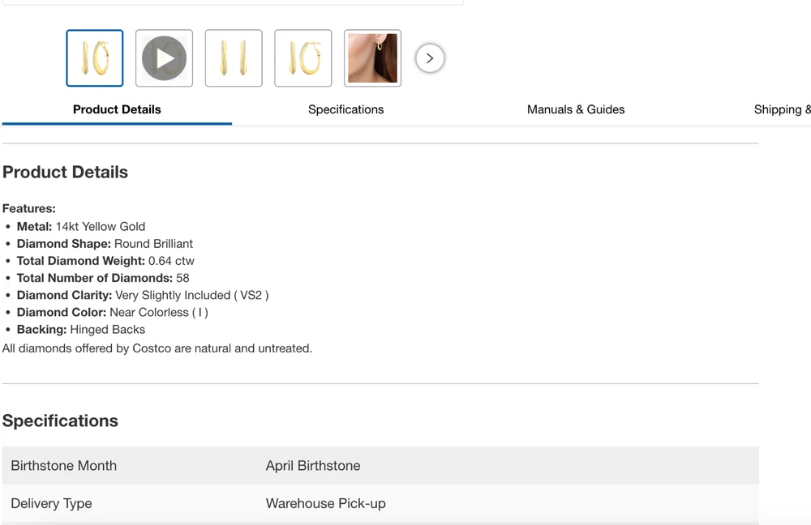Select the Product Details tab
The height and width of the screenshot is (525, 811).
[x=117, y=109]
